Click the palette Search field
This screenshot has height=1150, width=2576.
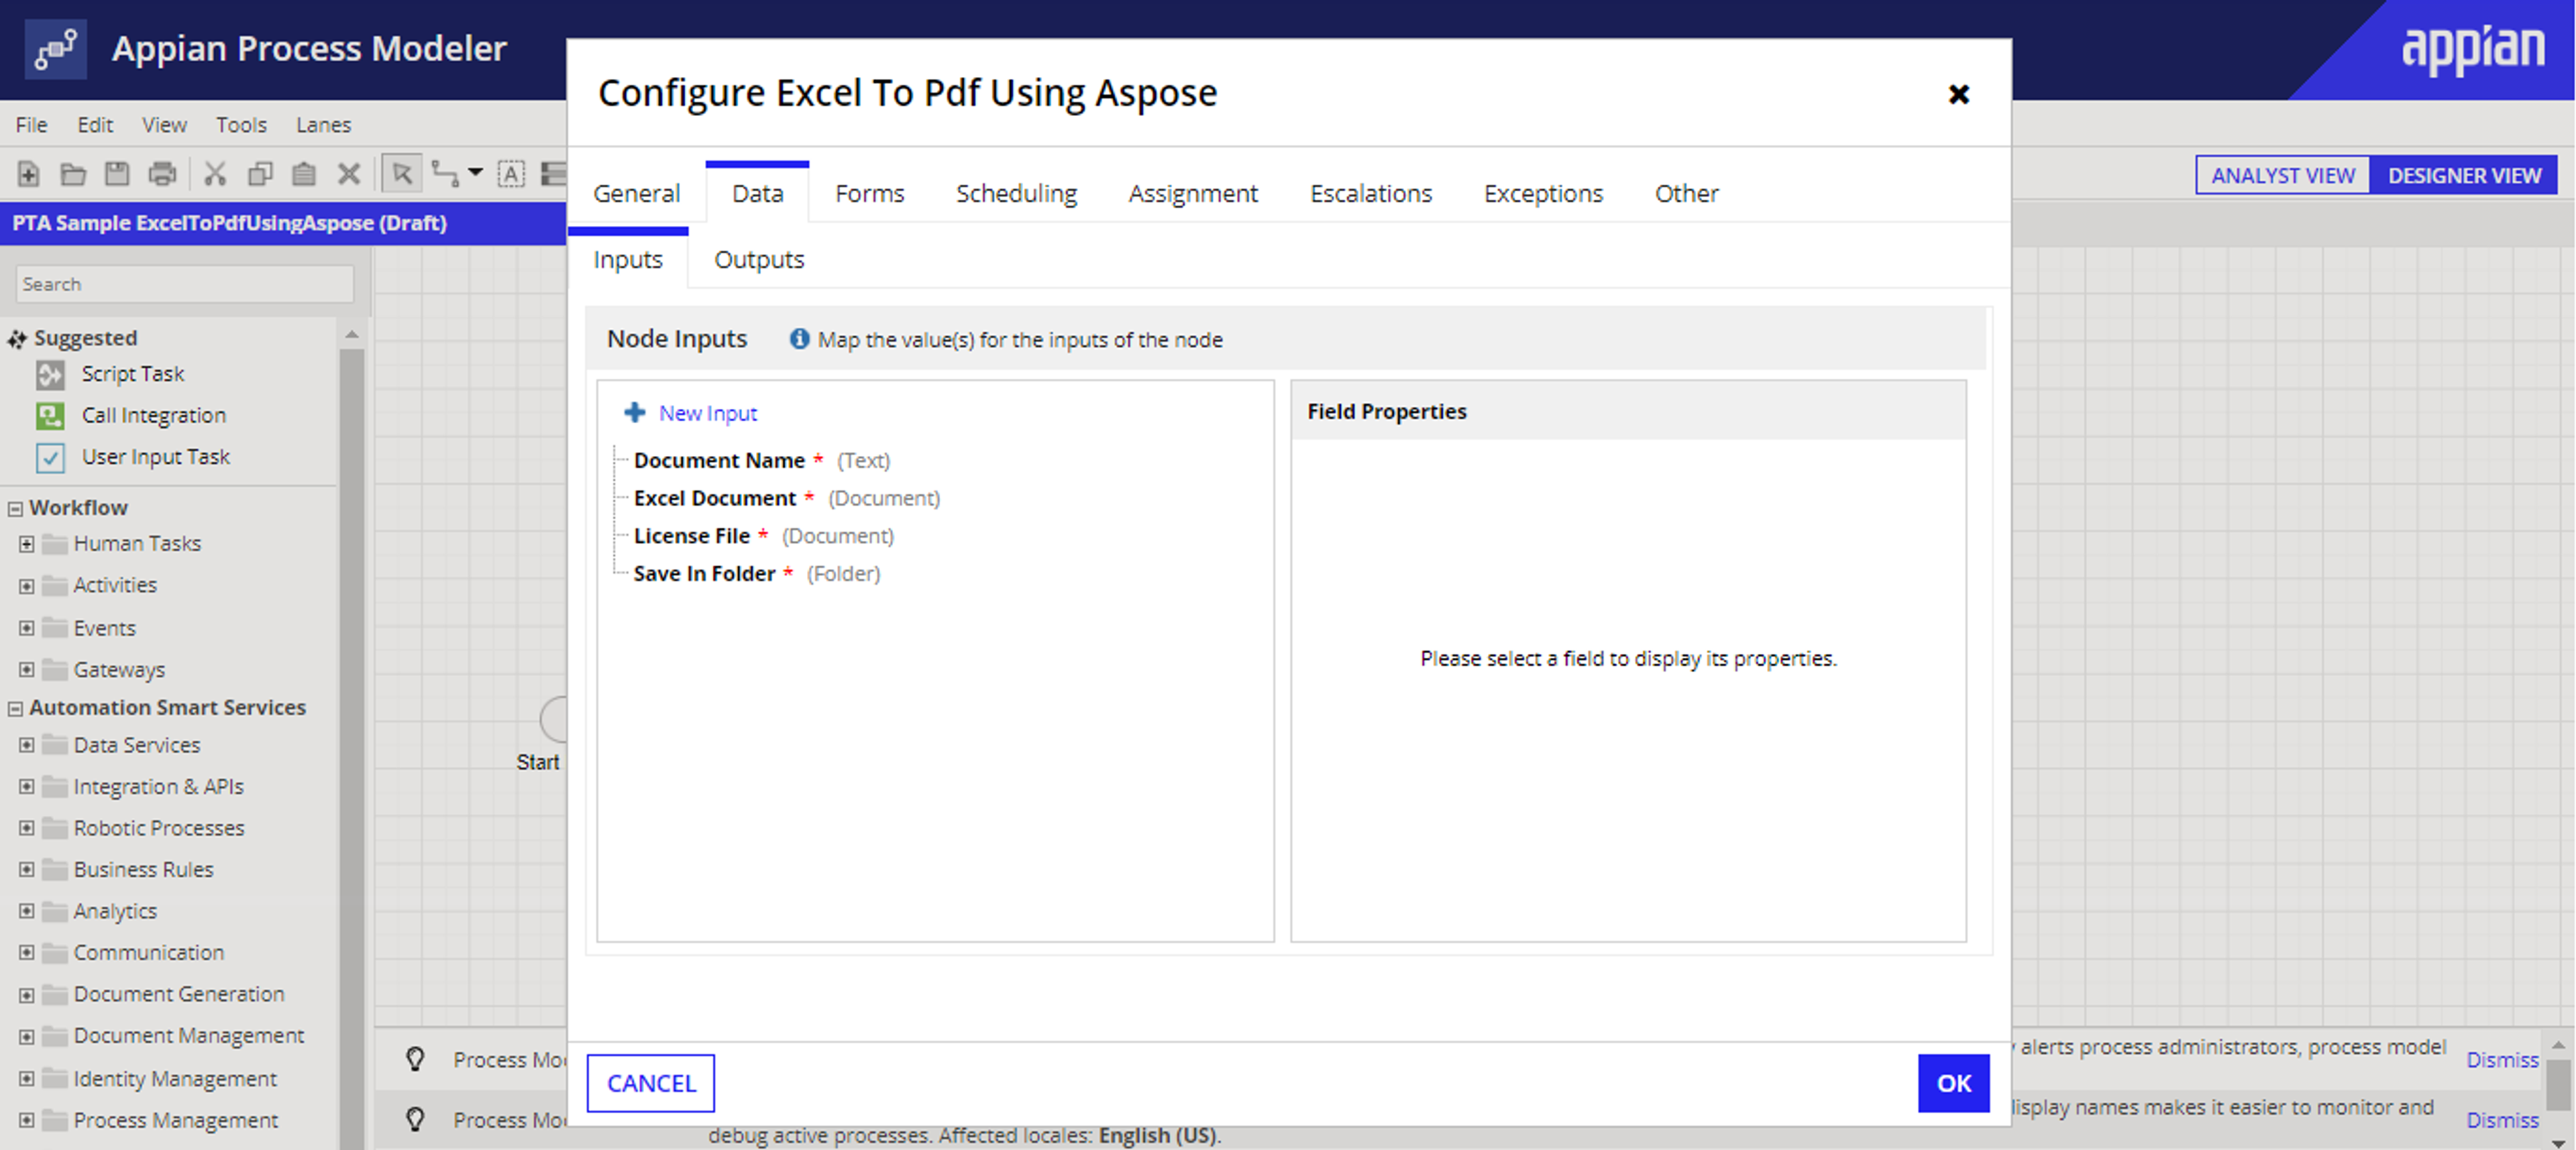[185, 284]
